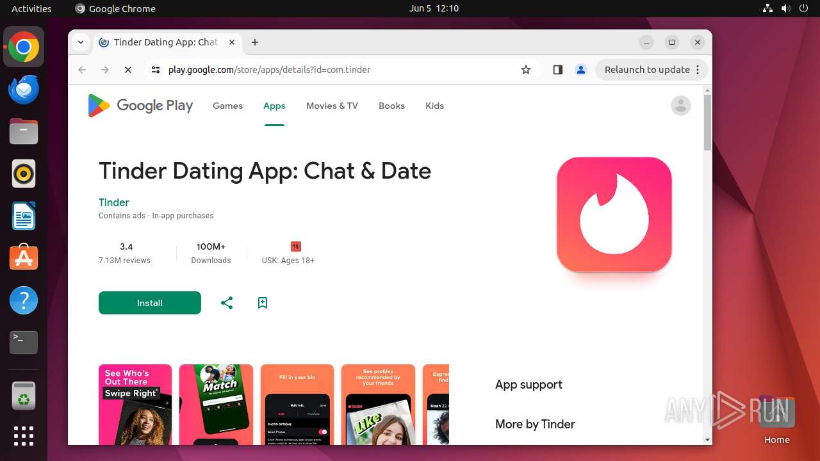This screenshot has height=461, width=820.
Task: Click the 'Contains ads · In-app purchases' text
Action: click(156, 216)
